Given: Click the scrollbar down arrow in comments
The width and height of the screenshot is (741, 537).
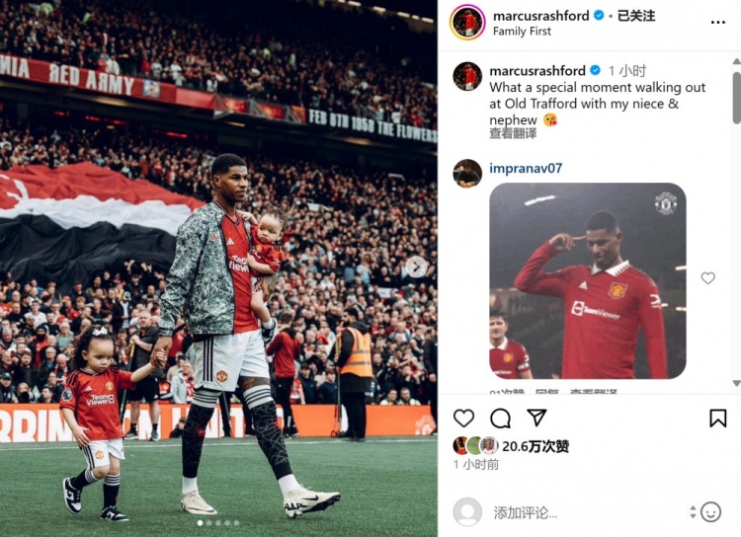Looking at the screenshot, I should (737, 383).
